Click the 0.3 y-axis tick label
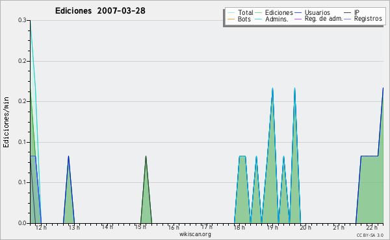This screenshot has width=390, height=240. point(22,20)
